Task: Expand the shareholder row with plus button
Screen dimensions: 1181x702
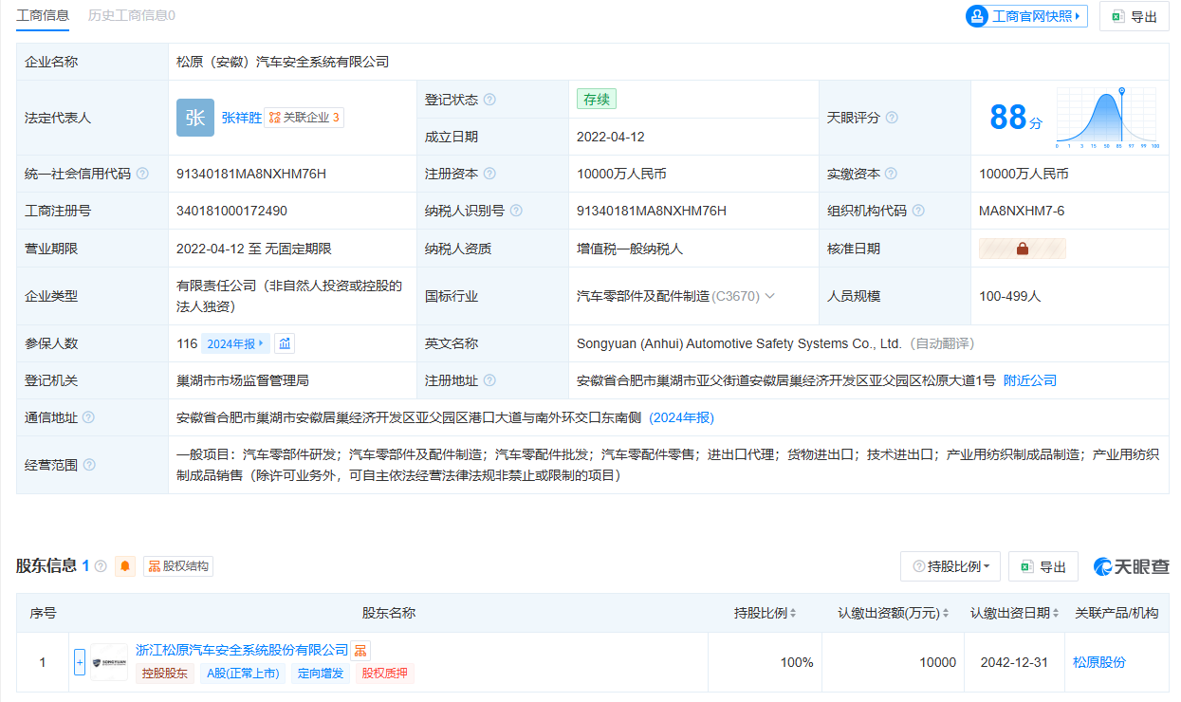Action: [80, 662]
